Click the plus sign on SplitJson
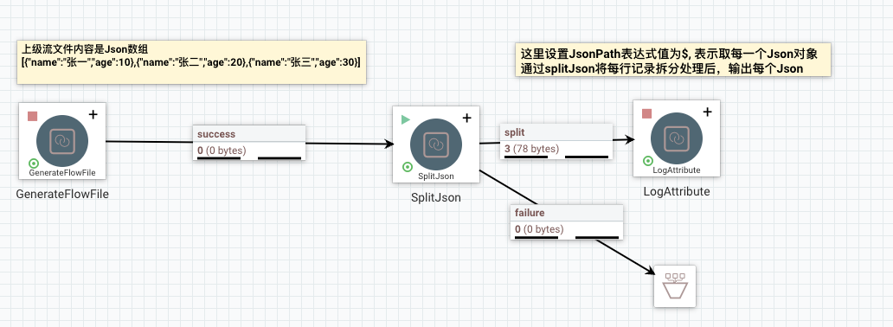This screenshot has height=327, width=893. tap(466, 118)
